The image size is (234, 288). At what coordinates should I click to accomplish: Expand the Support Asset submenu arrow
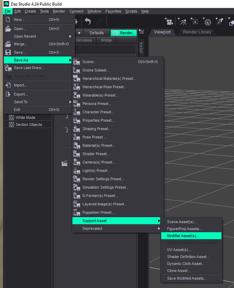point(159,221)
